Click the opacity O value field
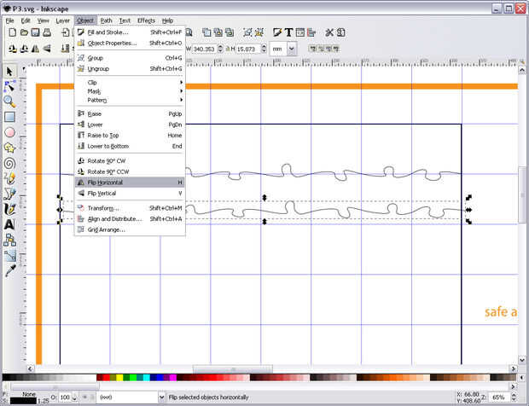Image resolution: width=529 pixels, height=406 pixels. (x=65, y=397)
